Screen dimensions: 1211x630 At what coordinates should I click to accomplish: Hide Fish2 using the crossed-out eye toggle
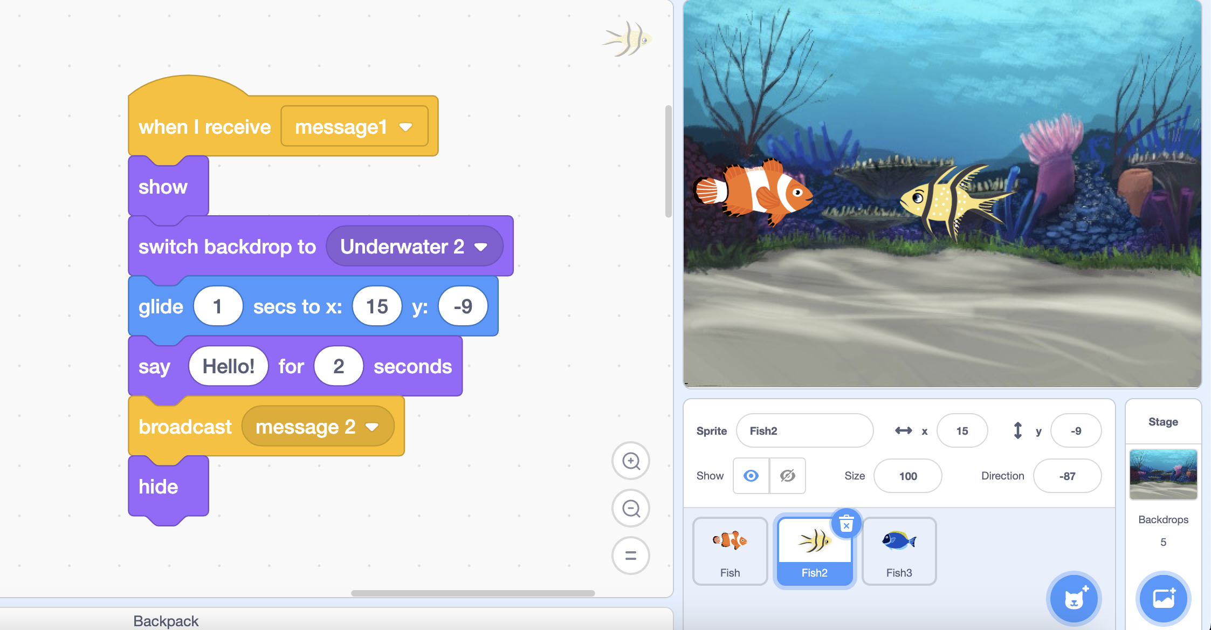[787, 475]
